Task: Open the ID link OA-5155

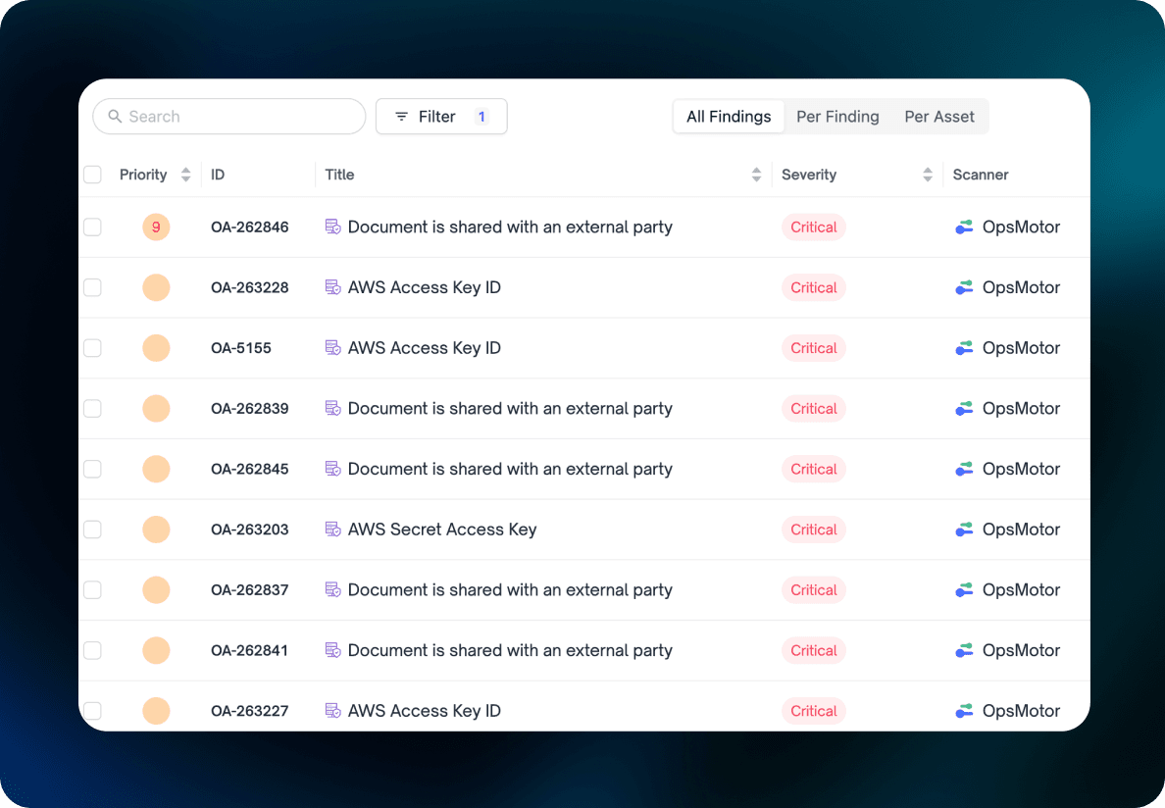Action: coord(240,348)
